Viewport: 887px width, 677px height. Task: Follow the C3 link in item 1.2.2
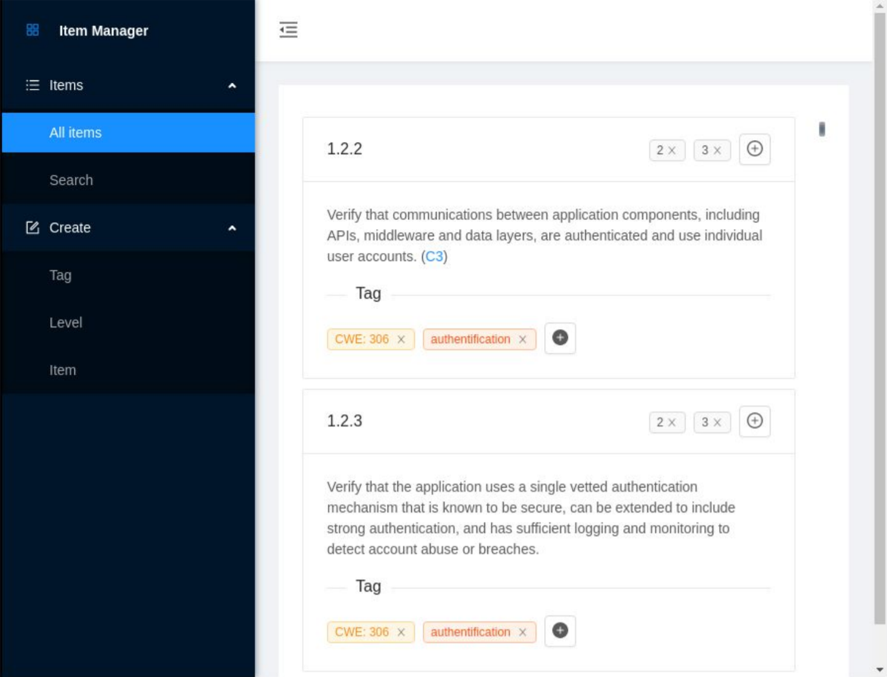434,257
